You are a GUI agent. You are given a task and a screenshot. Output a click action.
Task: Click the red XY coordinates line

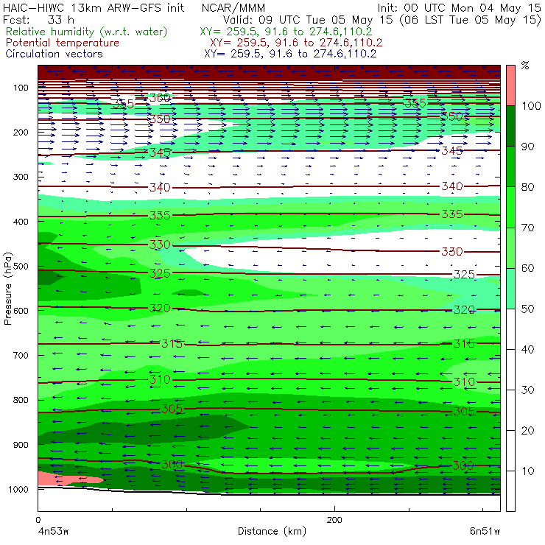[x=296, y=43]
